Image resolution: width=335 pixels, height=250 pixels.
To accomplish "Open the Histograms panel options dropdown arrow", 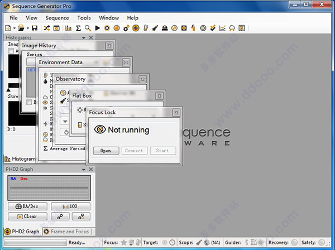I will coord(84,38).
